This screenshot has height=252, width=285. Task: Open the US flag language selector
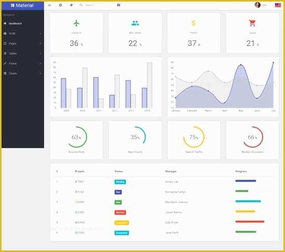(278, 5)
